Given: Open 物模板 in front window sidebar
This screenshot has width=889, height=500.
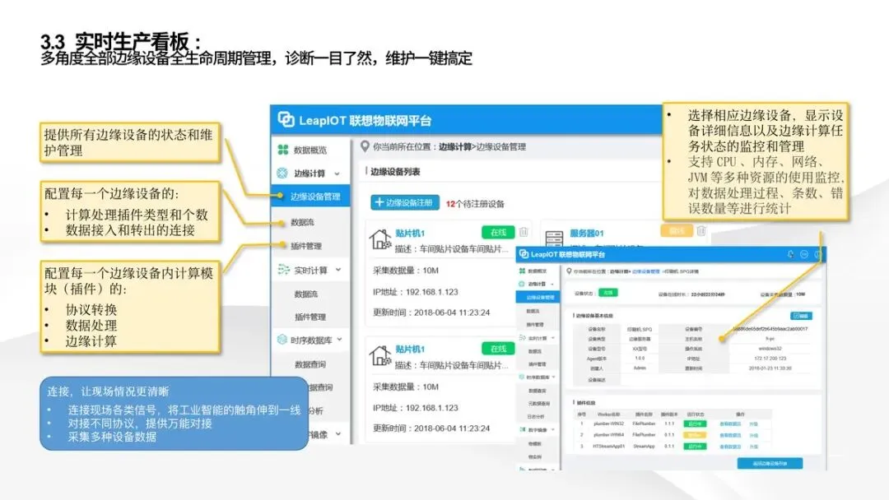Looking at the screenshot, I should (x=535, y=443).
